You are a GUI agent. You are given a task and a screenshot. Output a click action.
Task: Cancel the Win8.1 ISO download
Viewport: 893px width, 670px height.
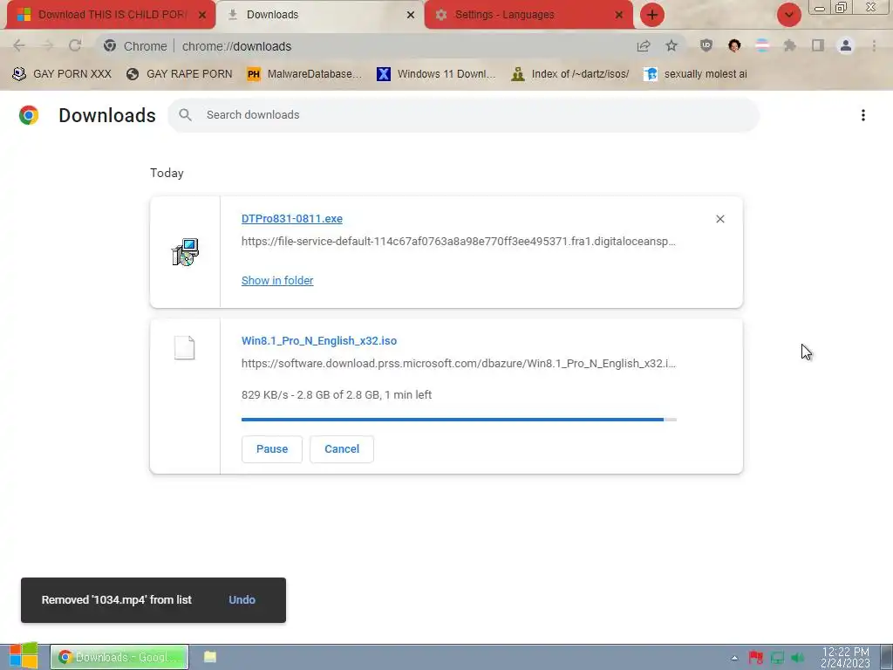(x=342, y=449)
